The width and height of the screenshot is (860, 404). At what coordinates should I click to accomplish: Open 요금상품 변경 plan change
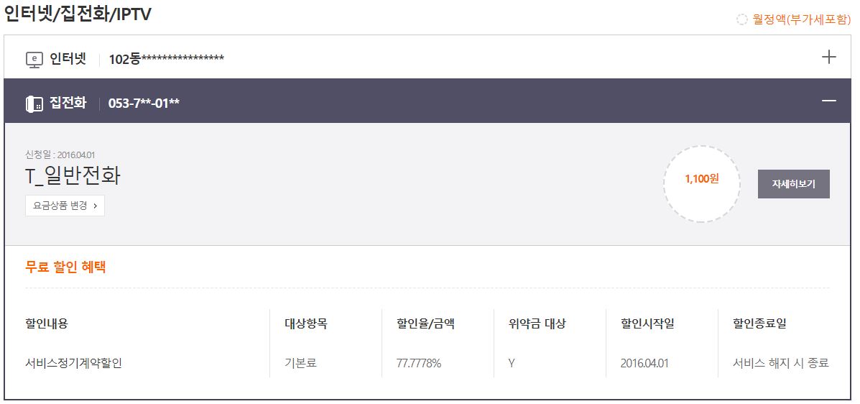pyautogui.click(x=65, y=205)
